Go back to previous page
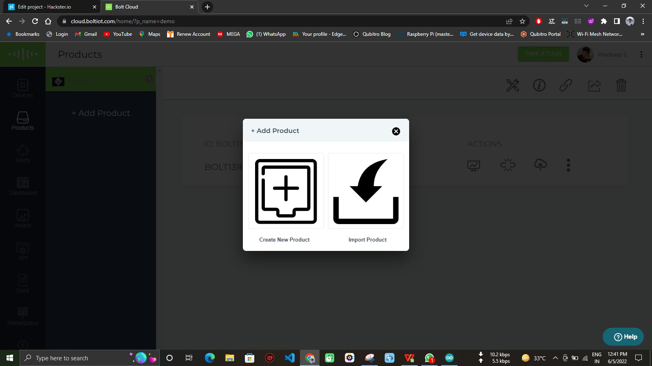 click(9, 21)
